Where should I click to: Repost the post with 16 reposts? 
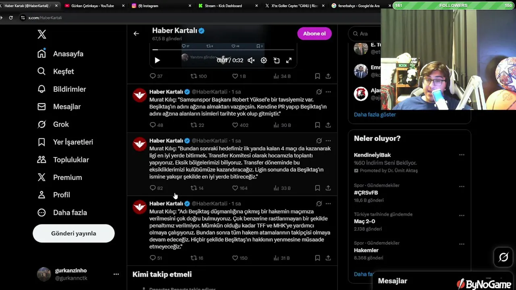(x=197, y=258)
